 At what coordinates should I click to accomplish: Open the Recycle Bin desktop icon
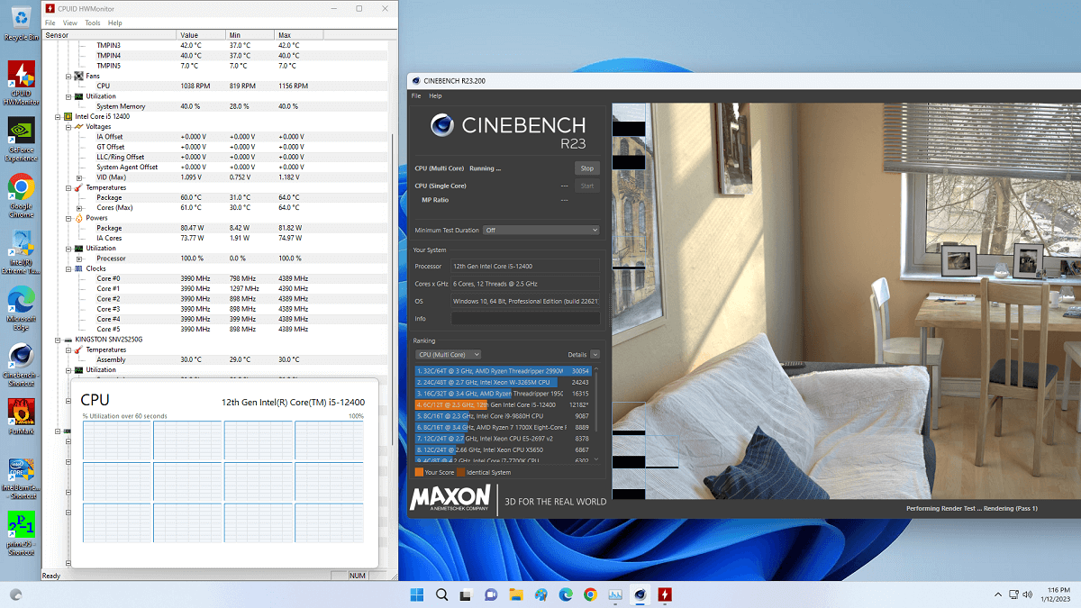pyautogui.click(x=21, y=22)
